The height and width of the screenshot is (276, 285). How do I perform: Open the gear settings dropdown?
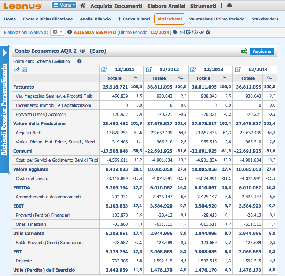pyautogui.click(x=57, y=32)
